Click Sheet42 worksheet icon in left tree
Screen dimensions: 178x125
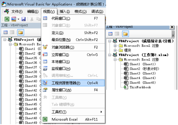21,90
